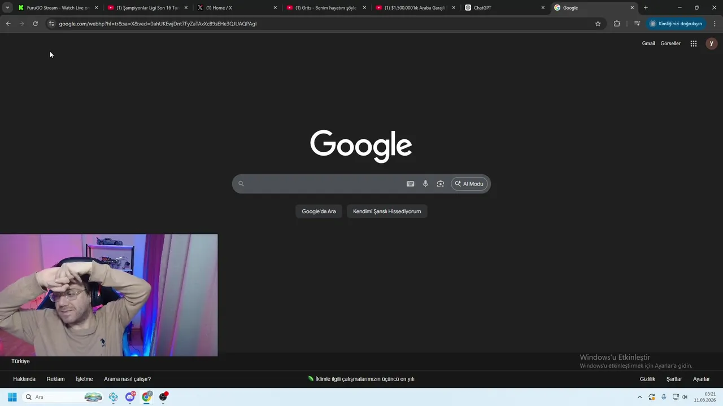This screenshot has height=406, width=723.
Task: Click the microphone tray icon
Action: point(664,397)
